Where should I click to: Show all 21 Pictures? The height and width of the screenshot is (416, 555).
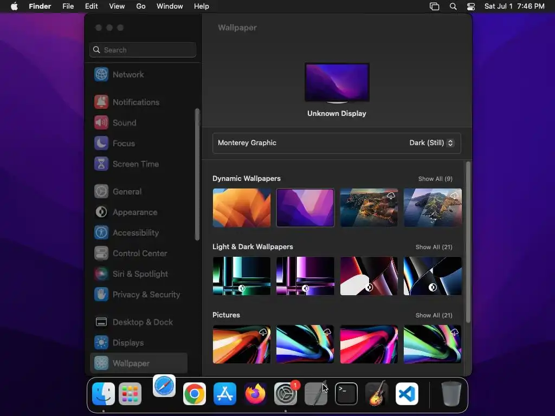(434, 315)
